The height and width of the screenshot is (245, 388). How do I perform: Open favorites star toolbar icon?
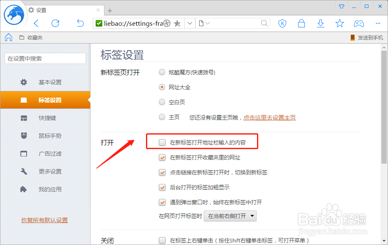(x=340, y=24)
